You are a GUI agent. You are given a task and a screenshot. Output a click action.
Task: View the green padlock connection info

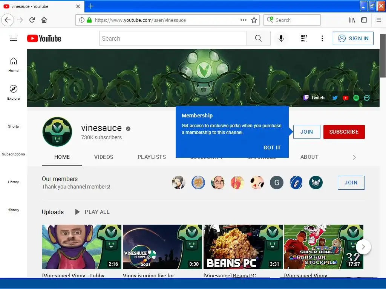coord(89,20)
